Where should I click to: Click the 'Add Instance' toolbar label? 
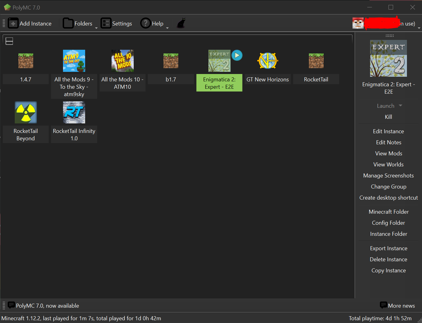pyautogui.click(x=36, y=24)
